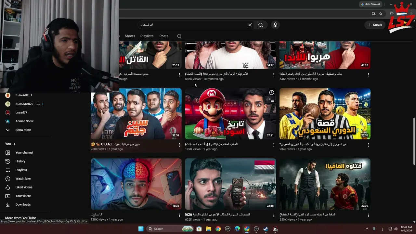Expand subscriptions with Show more
Viewport: 416px width, 234px height.
coord(23,130)
